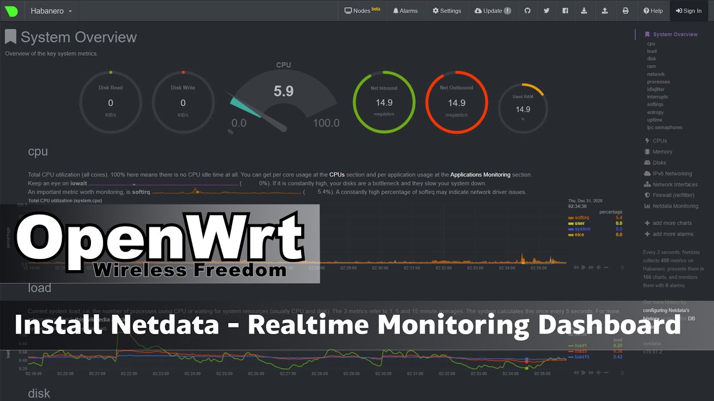The width and height of the screenshot is (714, 401).
Task: Click the green Netdata logo icon
Action: pos(12,11)
